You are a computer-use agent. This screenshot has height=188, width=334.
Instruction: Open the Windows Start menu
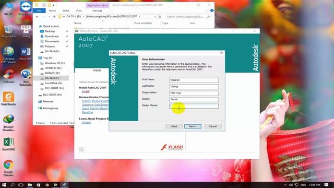(x=4, y=184)
